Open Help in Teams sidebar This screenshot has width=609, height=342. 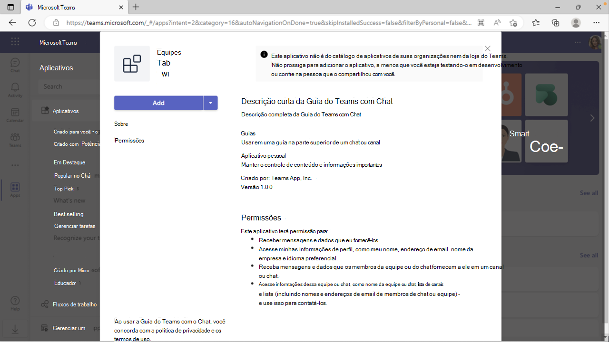15,304
